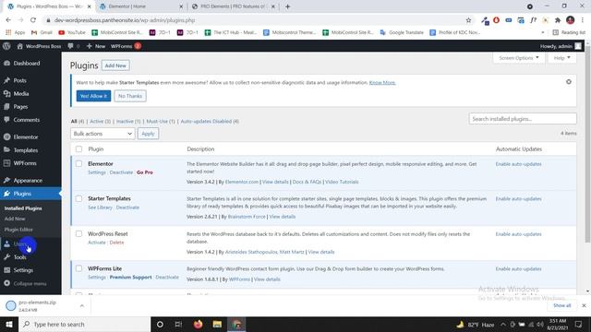Open a new browser tab
Screen dimensions: 591x332
point(287,6)
